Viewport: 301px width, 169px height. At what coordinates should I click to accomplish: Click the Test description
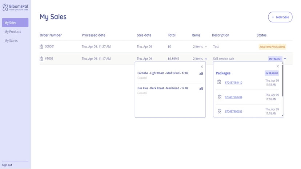point(216,46)
